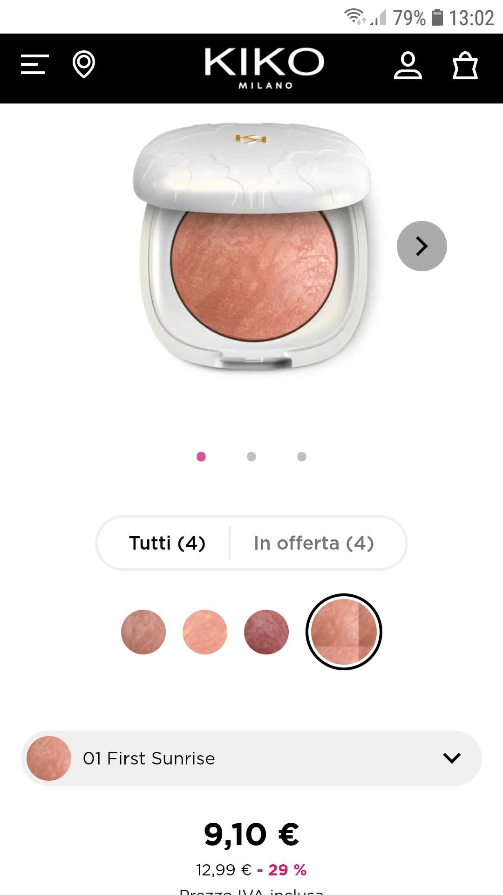The image size is (503, 895).
Task: Tap the blush compact product image
Action: [252, 247]
